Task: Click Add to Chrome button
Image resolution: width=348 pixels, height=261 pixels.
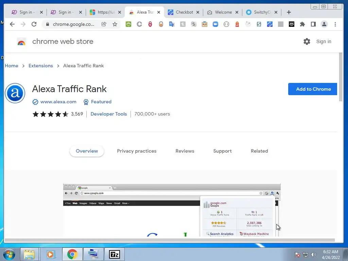Action: click(313, 89)
